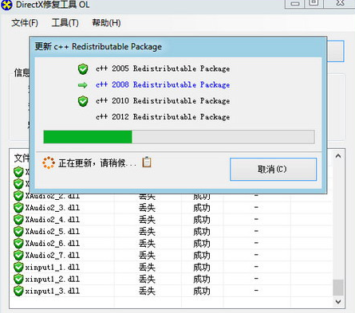
Task: Click the green shield next to c++ 2010
Action: (x=83, y=101)
